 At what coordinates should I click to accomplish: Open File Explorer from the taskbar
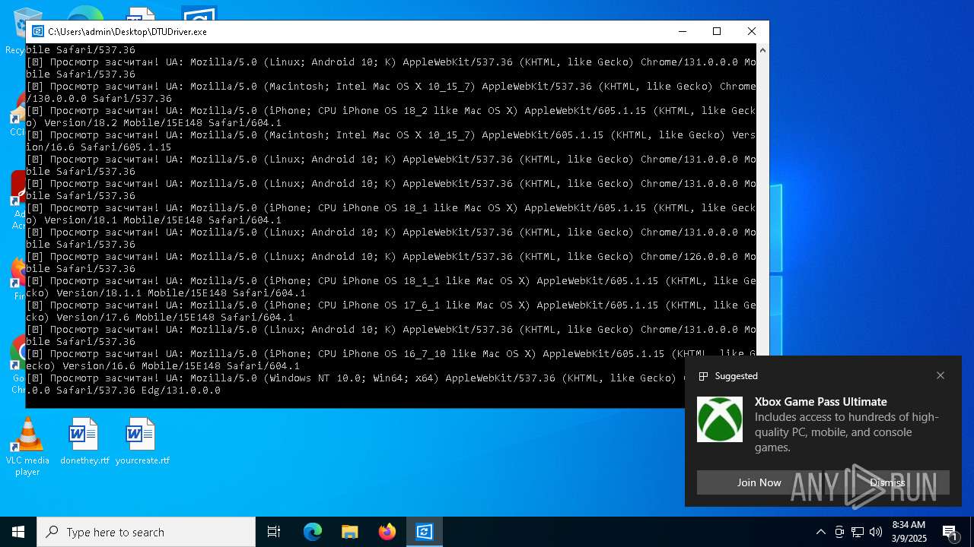point(349,532)
